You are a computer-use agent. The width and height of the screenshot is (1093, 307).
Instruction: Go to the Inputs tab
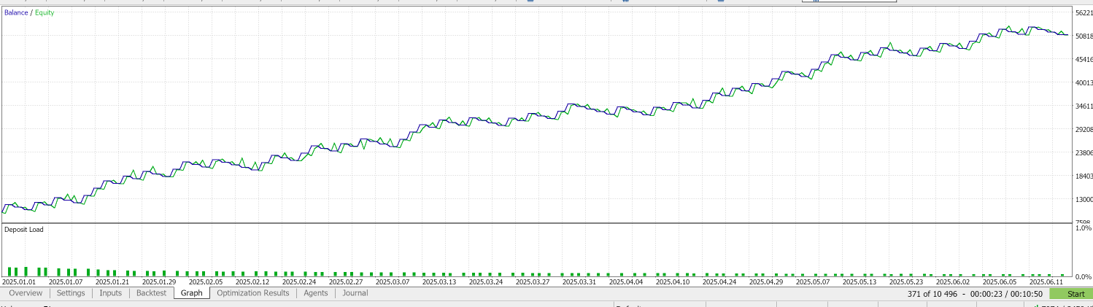point(111,293)
